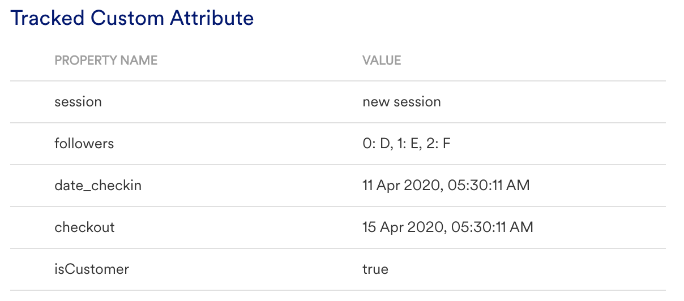
Task: Select the date_checkin property name
Action: [x=98, y=186]
